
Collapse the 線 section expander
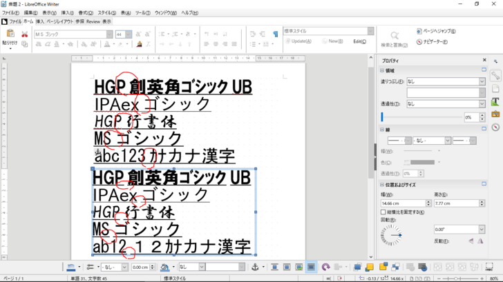click(382, 130)
